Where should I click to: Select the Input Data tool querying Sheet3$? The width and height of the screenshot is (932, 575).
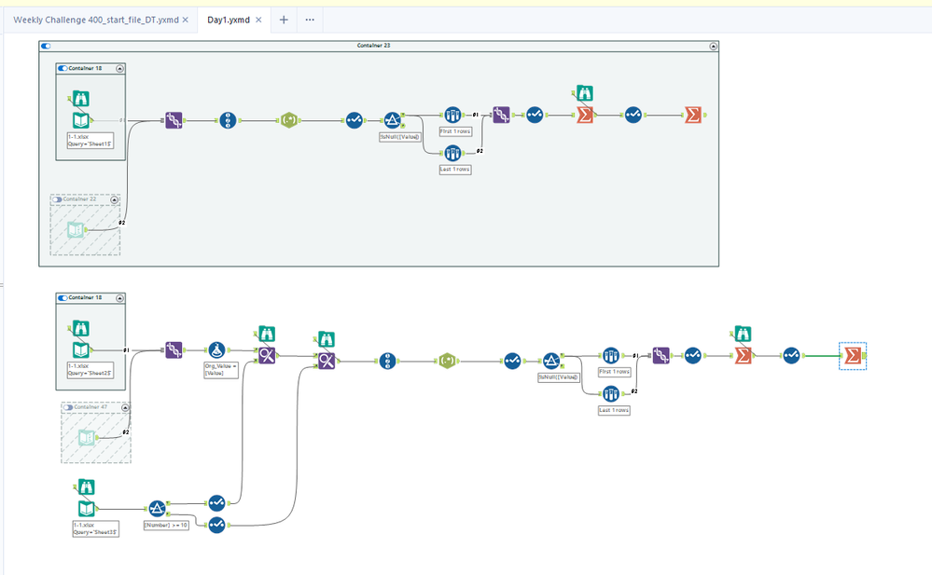(x=87, y=509)
